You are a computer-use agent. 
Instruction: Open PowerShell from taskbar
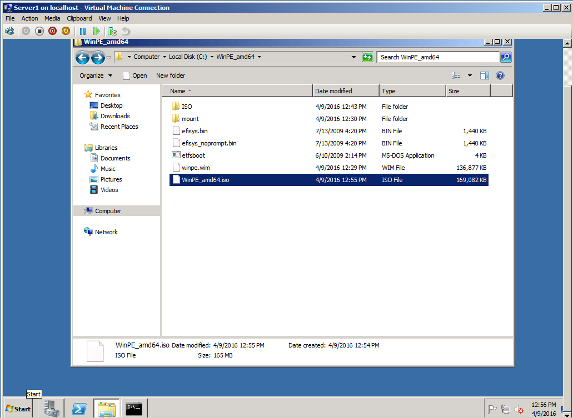(79, 409)
